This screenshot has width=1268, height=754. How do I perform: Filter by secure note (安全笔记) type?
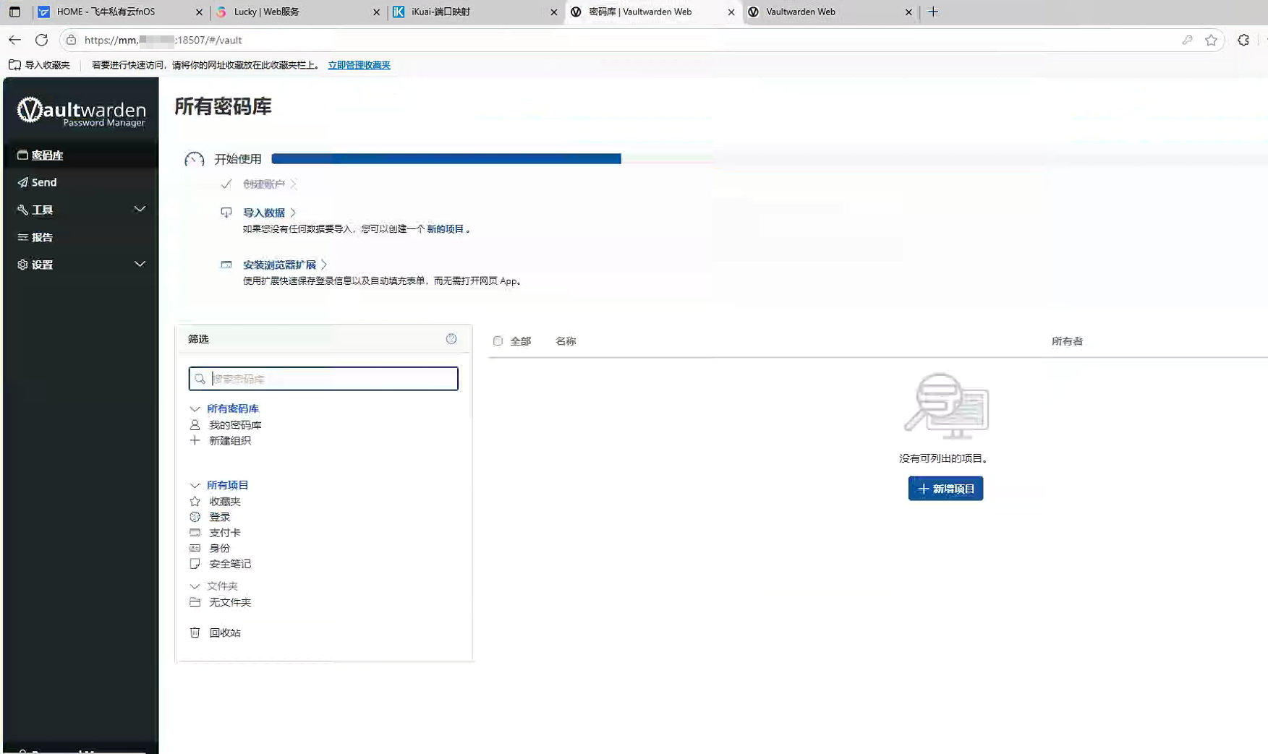229,564
